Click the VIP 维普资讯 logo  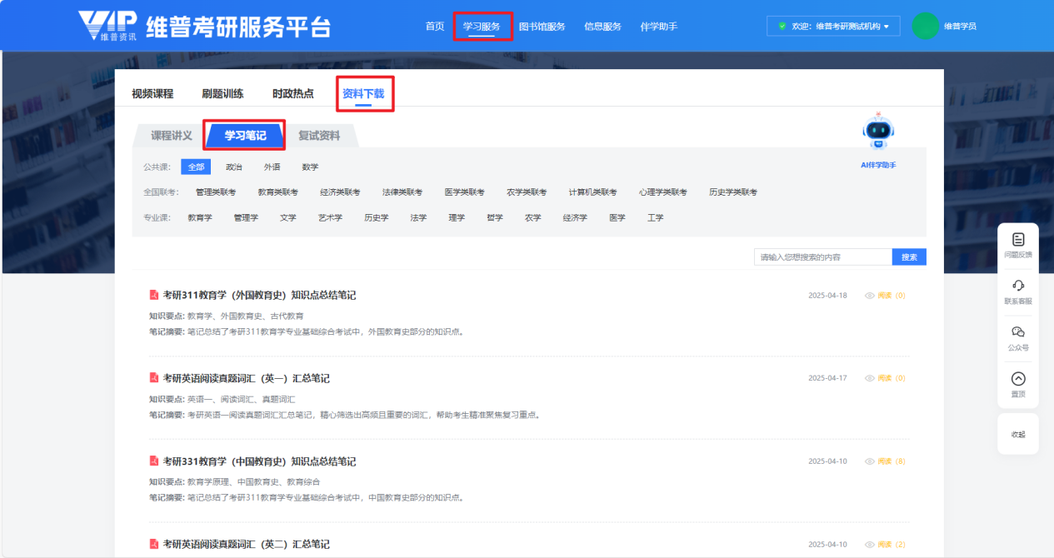tap(108, 26)
